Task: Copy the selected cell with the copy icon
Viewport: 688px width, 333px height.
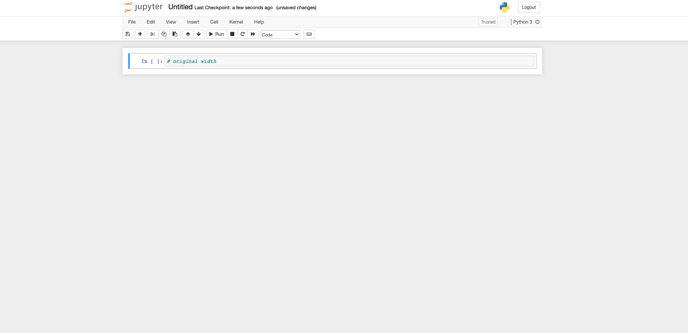Action: click(x=164, y=34)
